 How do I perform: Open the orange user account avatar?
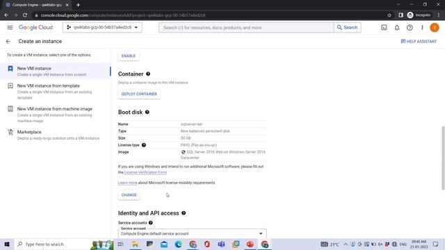[434, 28]
